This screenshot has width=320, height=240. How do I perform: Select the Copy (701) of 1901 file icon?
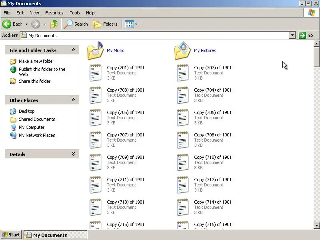pyautogui.click(x=95, y=73)
